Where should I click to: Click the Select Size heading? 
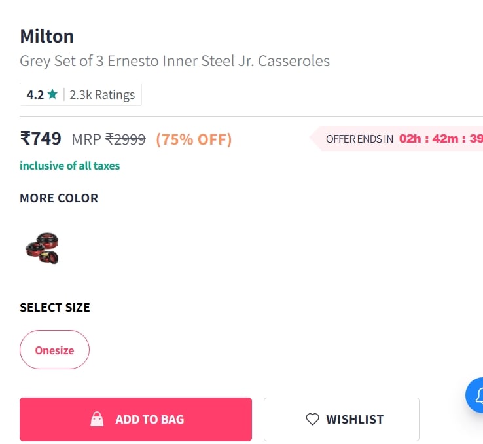click(55, 308)
